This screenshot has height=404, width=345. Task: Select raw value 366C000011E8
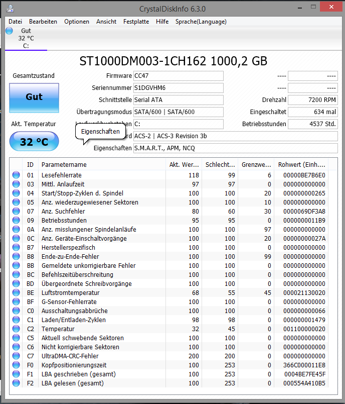click(x=304, y=365)
